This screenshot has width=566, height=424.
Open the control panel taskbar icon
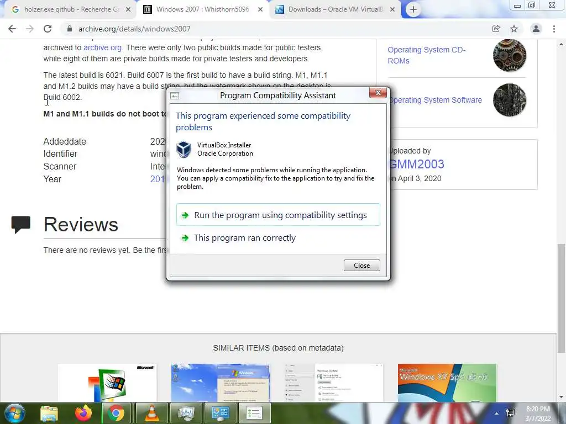[220, 413]
